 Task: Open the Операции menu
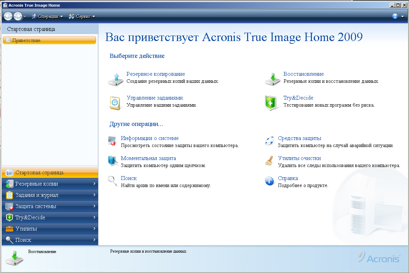pos(47,16)
